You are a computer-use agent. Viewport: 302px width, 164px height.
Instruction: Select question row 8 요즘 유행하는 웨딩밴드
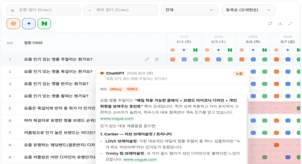click(59, 145)
